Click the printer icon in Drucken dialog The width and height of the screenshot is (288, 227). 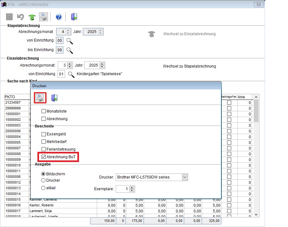(x=41, y=98)
